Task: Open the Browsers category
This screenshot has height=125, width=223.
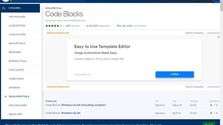Action: [x=15, y=52]
